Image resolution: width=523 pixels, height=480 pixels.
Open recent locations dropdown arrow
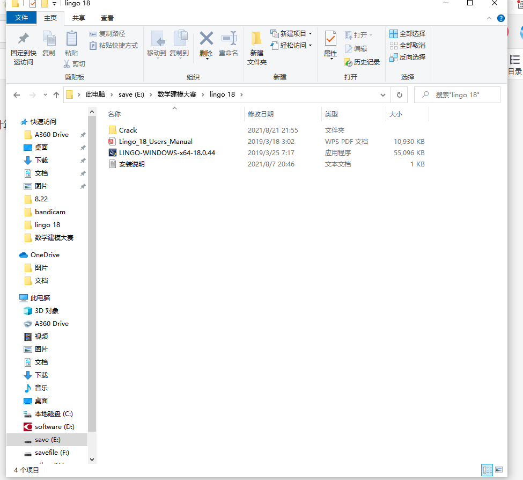(45, 95)
